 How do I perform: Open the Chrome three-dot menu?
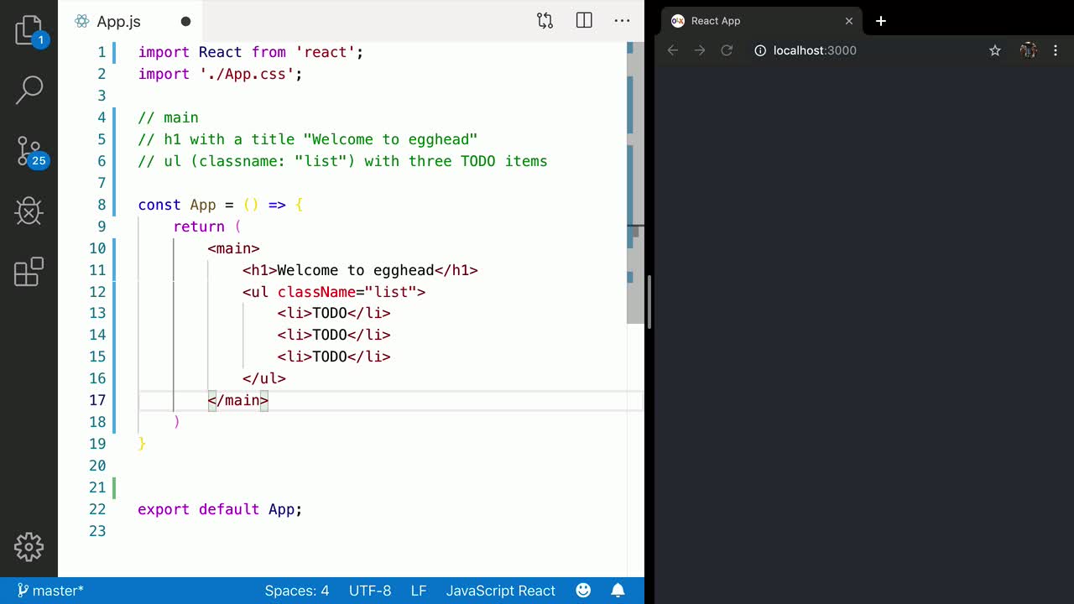point(1056,50)
